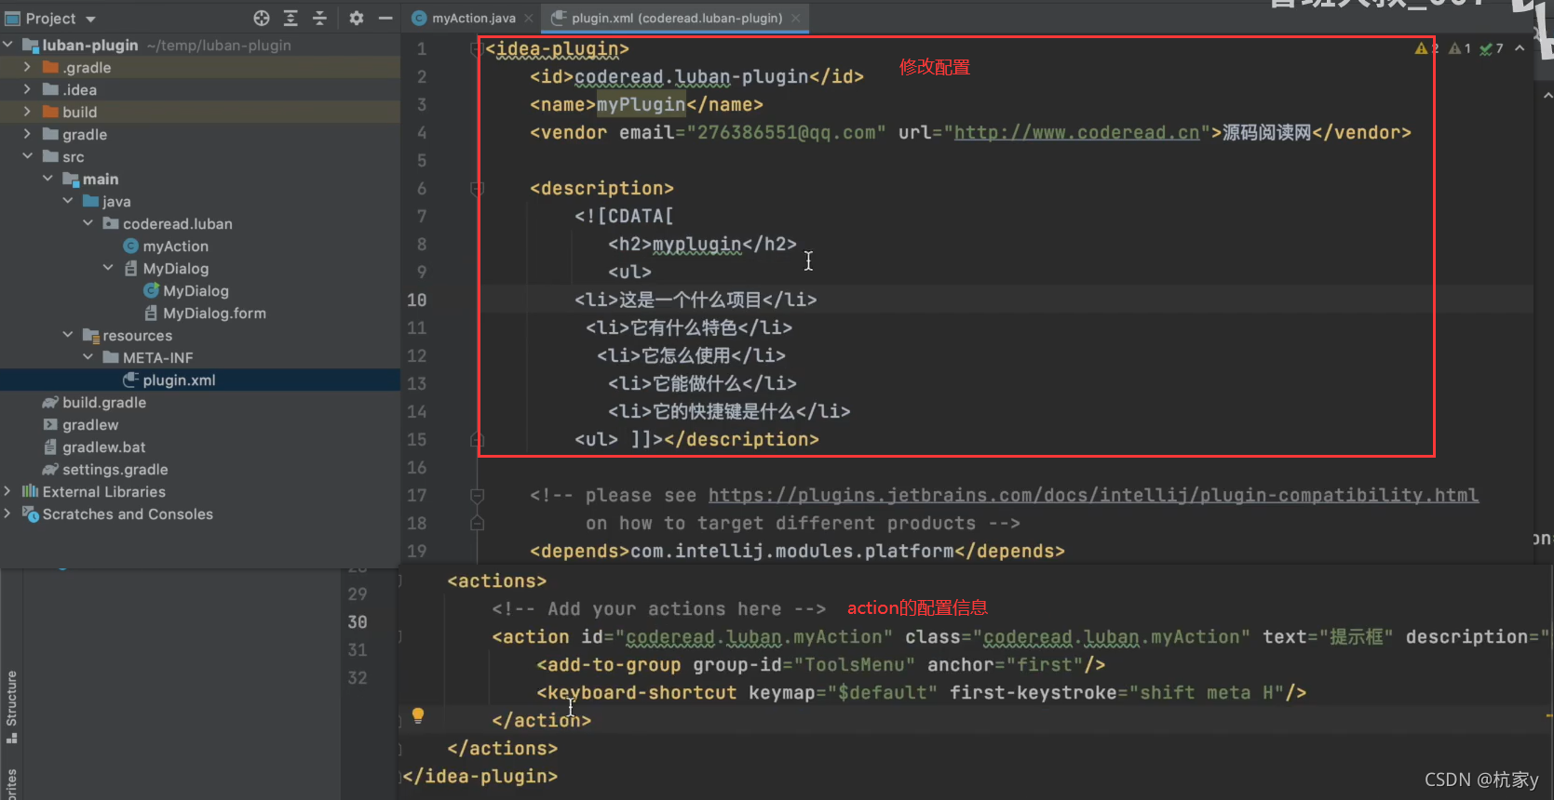The width and height of the screenshot is (1554, 800).
Task: Expand the gradle folder arrow
Action: (27, 134)
